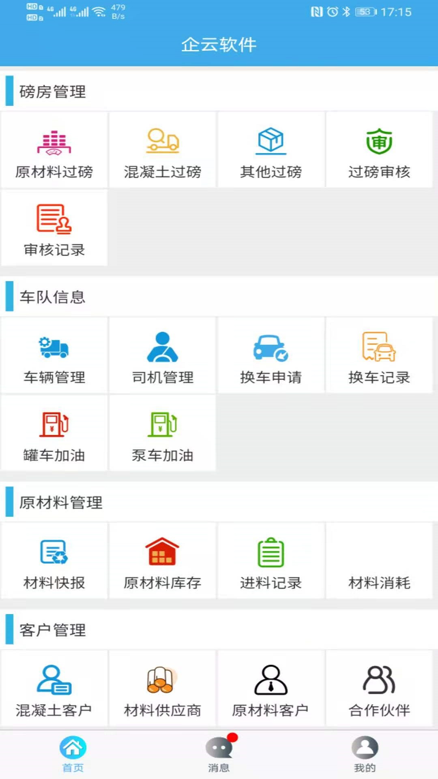438x779 pixels.
Task: Tap the red 罐车加油 fuel pump icon
Action: tap(54, 425)
